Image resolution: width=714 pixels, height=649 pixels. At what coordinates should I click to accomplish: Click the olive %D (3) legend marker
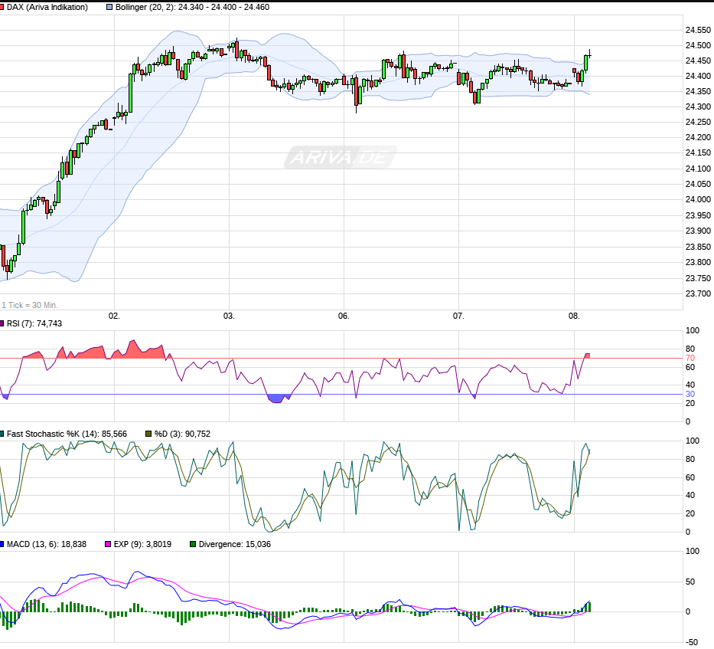coord(148,434)
